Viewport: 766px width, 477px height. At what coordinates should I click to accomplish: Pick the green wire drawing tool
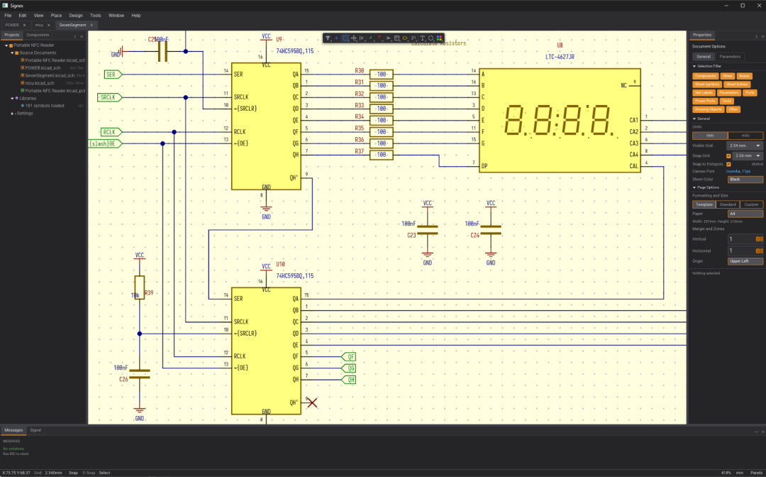[x=370, y=38]
